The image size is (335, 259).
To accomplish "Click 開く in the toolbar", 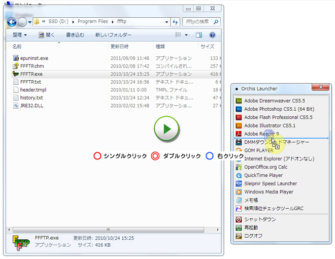I will point(47,35).
